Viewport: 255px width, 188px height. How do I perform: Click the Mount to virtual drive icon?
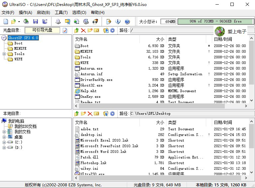pos(86,22)
